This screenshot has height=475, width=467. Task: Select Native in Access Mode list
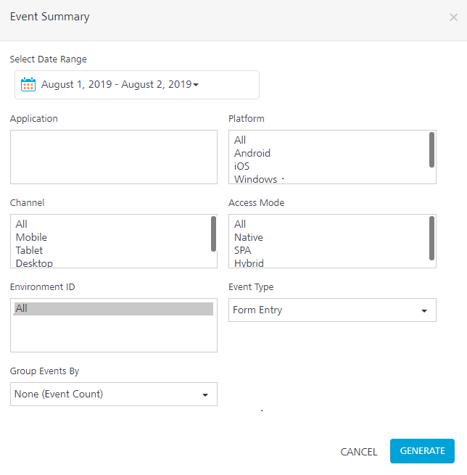pyautogui.click(x=248, y=237)
